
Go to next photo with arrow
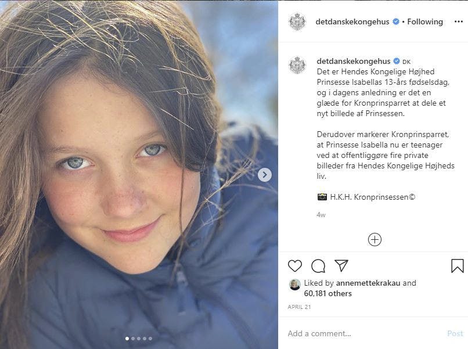[264, 174]
